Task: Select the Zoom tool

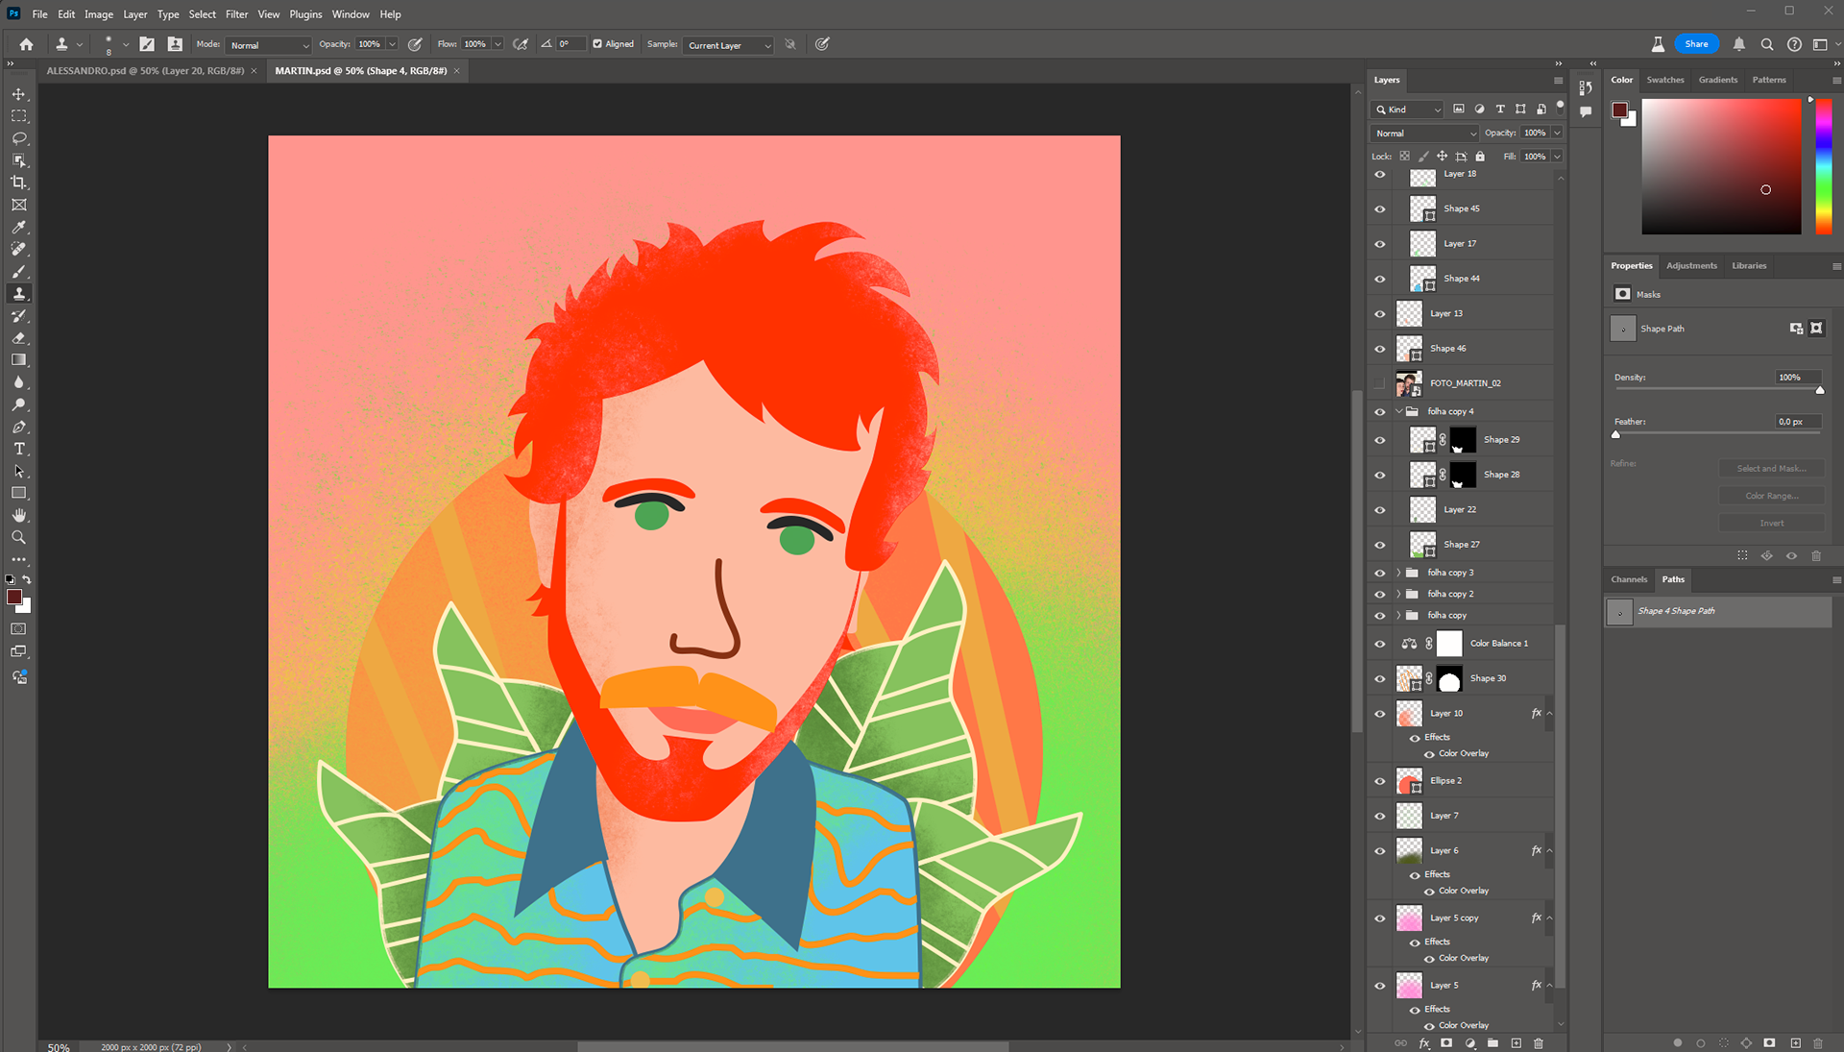Action: coord(18,537)
